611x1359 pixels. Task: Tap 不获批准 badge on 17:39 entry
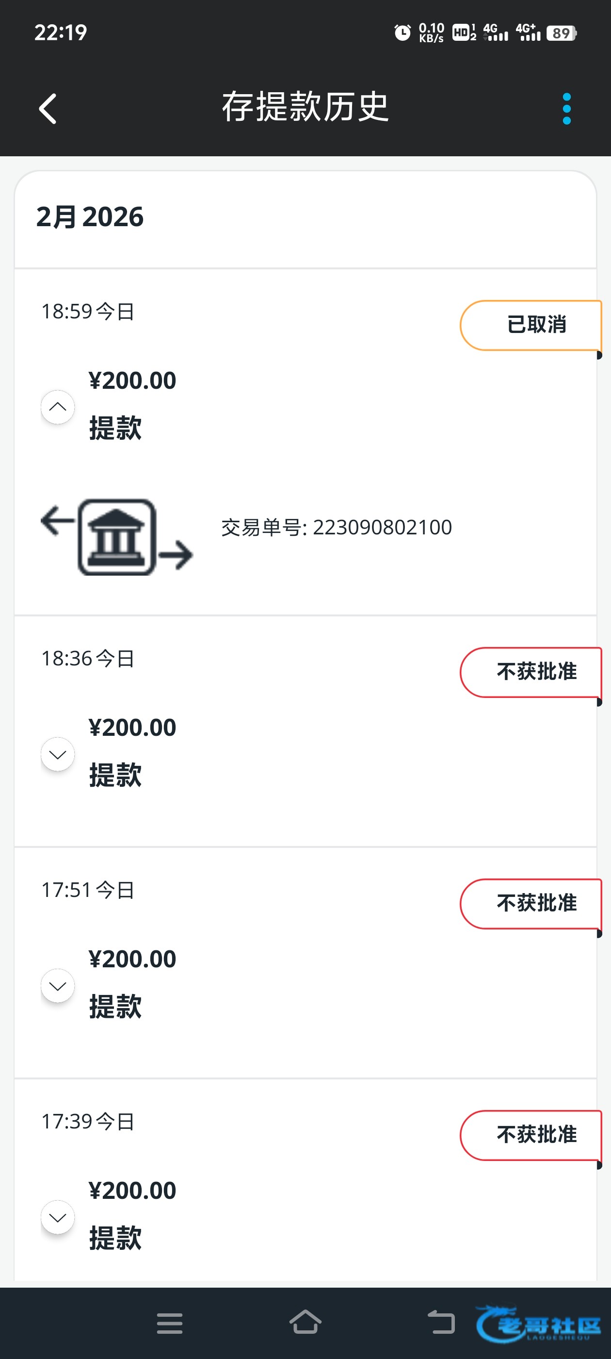(531, 1135)
